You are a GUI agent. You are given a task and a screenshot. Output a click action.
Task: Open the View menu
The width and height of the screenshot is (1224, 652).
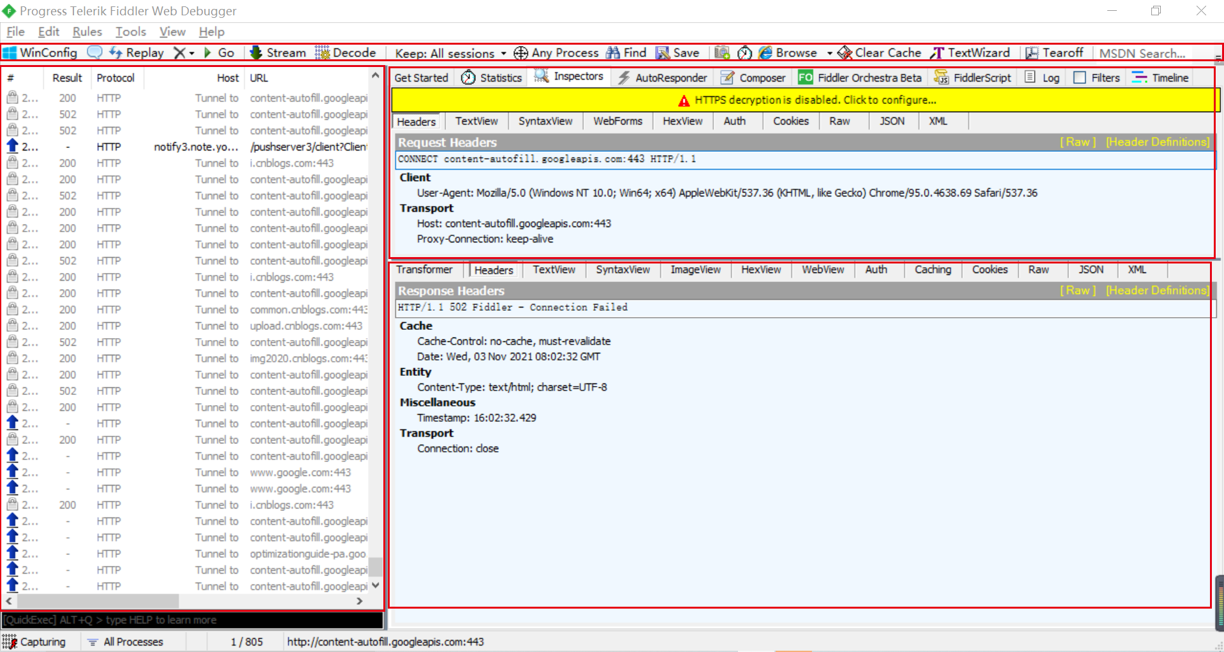[x=172, y=32]
